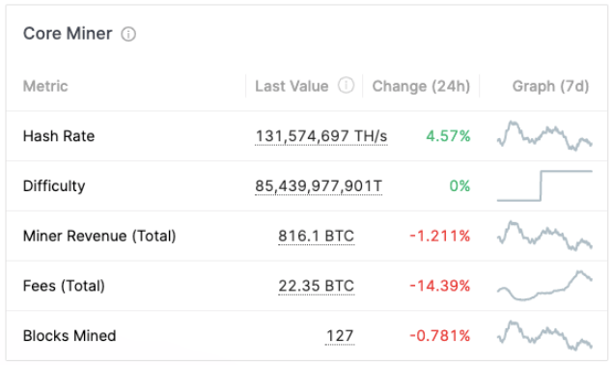Click the 816.1 BTC miner revenue value
The height and width of the screenshot is (365, 612).
[x=317, y=237]
